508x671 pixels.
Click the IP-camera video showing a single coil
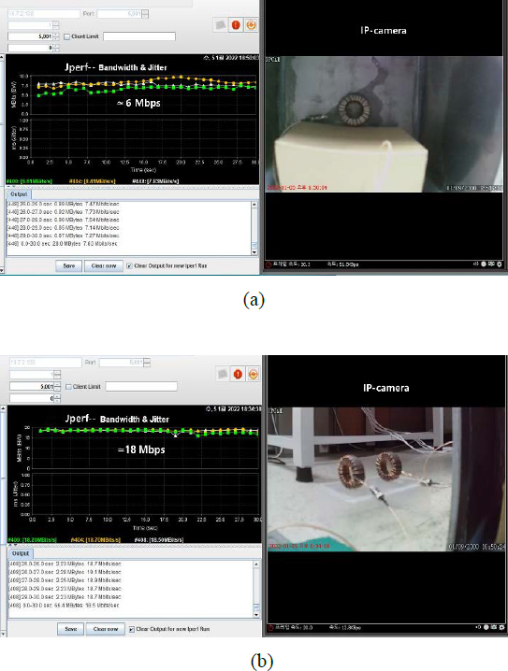384,124
